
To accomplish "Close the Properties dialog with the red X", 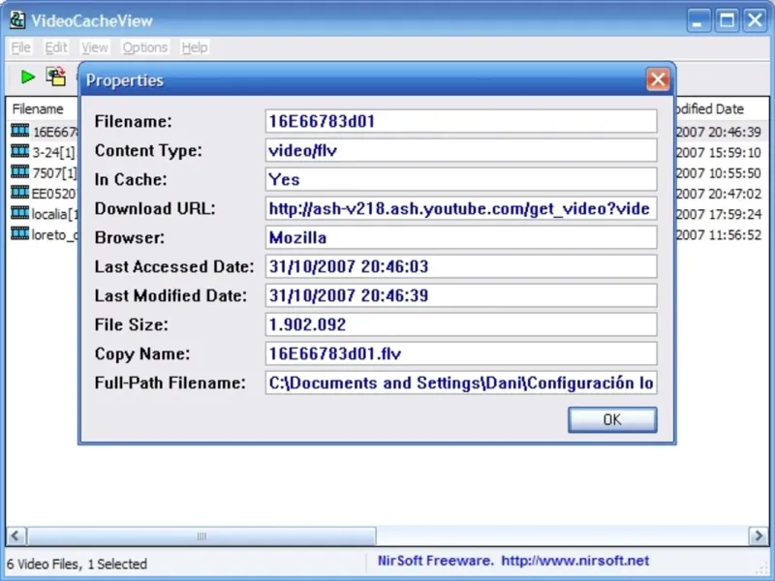I will point(658,79).
